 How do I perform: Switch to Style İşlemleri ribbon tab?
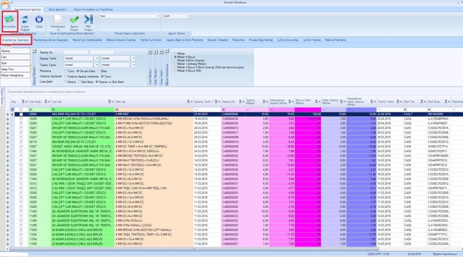57,9
